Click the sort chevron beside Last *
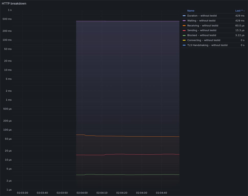248x196 pixels. tap(244, 11)
